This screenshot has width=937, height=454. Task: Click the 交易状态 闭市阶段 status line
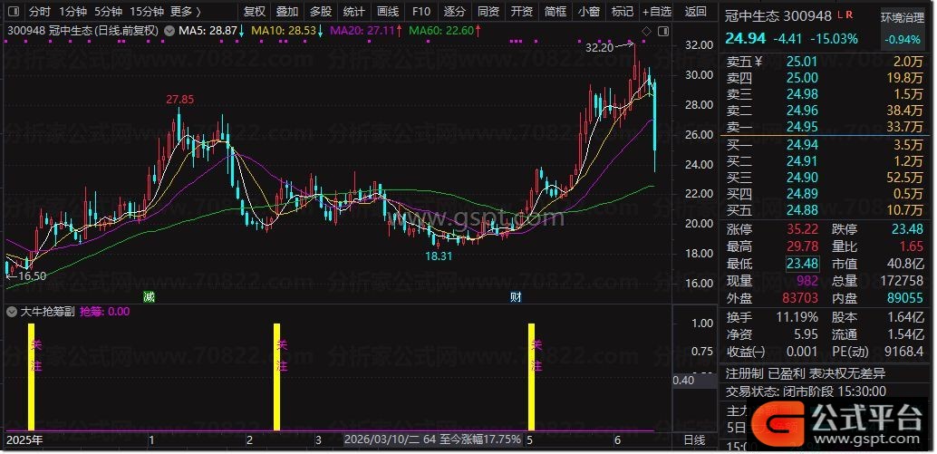[807, 391]
